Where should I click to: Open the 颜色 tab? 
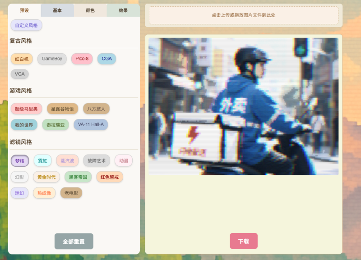90,10
